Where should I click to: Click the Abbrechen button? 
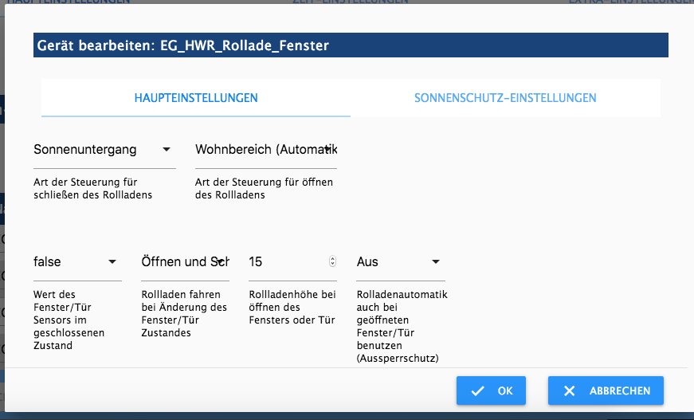coord(606,391)
